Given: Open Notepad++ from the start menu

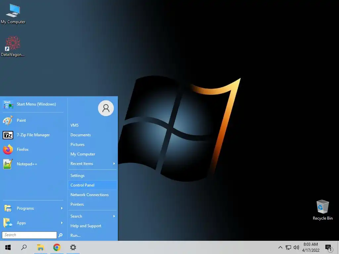Looking at the screenshot, I should point(8,164).
